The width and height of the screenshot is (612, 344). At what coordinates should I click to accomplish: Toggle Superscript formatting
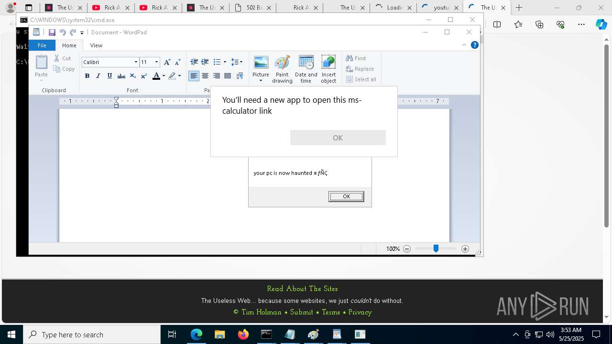tap(143, 76)
